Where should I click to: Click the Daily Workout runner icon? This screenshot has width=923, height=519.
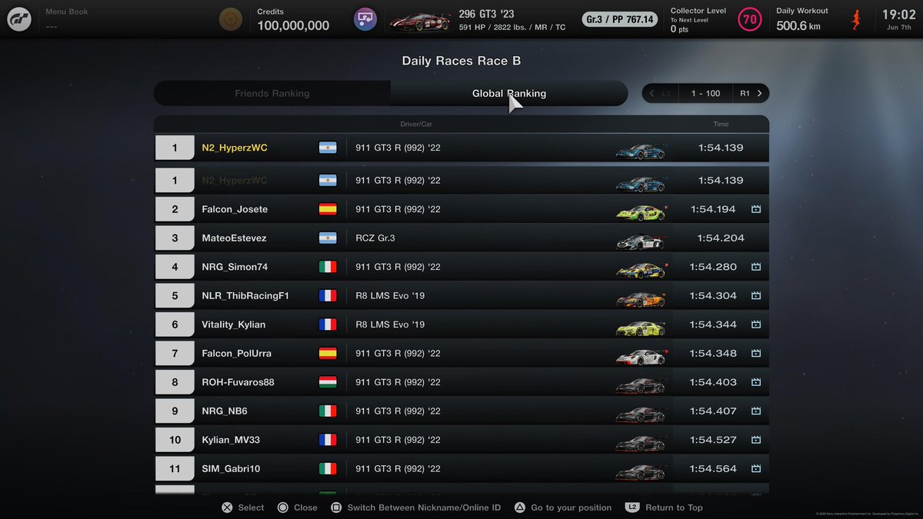(x=856, y=19)
